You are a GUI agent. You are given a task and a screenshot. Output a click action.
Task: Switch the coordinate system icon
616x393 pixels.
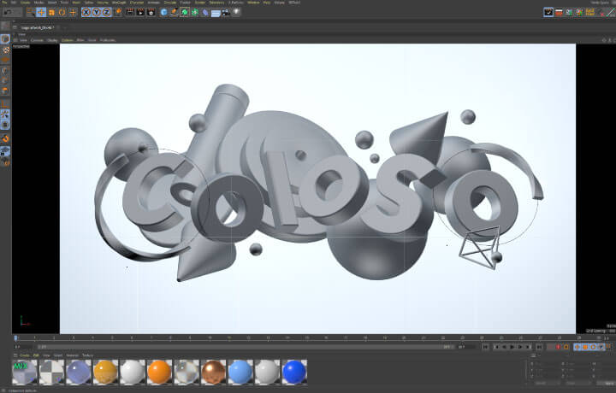(118, 12)
